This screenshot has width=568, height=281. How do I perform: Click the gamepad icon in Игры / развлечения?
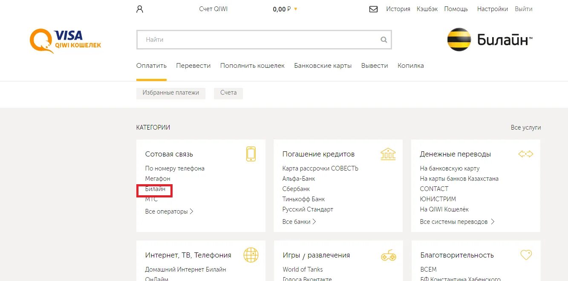click(388, 255)
